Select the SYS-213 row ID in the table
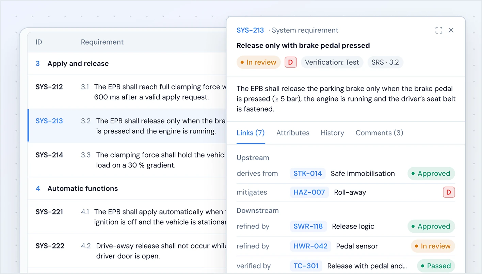The width and height of the screenshot is (482, 274). 49,121
